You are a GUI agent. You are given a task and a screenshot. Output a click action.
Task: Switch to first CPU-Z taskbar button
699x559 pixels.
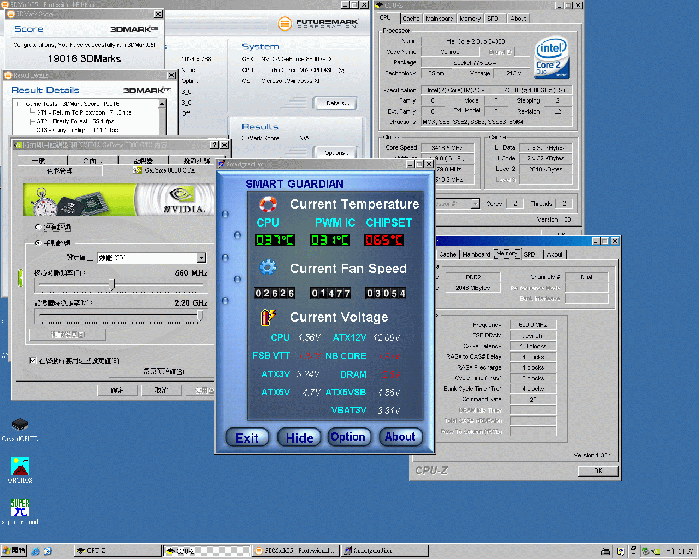tap(118, 551)
